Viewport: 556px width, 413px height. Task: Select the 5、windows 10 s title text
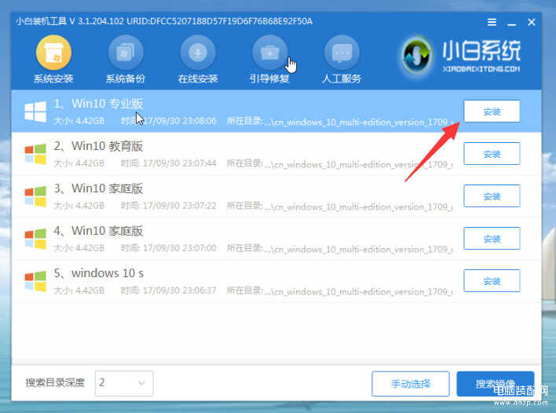99,273
